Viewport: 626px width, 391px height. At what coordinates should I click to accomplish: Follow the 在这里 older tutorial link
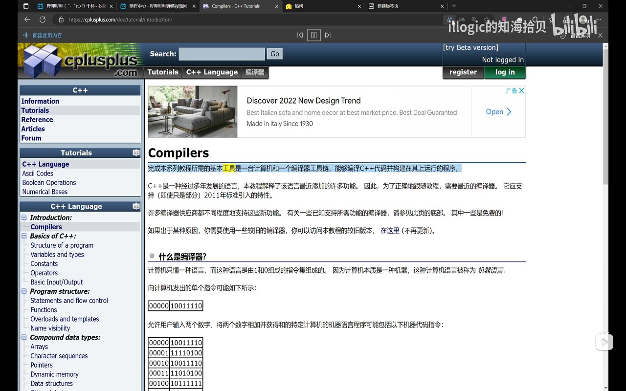pos(390,231)
